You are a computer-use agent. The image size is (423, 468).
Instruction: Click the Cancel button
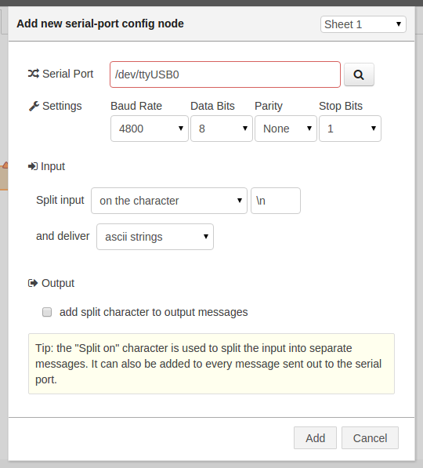pos(370,438)
